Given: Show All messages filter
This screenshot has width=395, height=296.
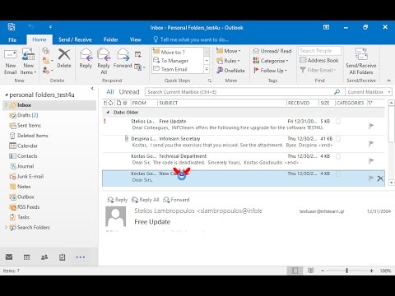Looking at the screenshot, I should click(x=110, y=92).
